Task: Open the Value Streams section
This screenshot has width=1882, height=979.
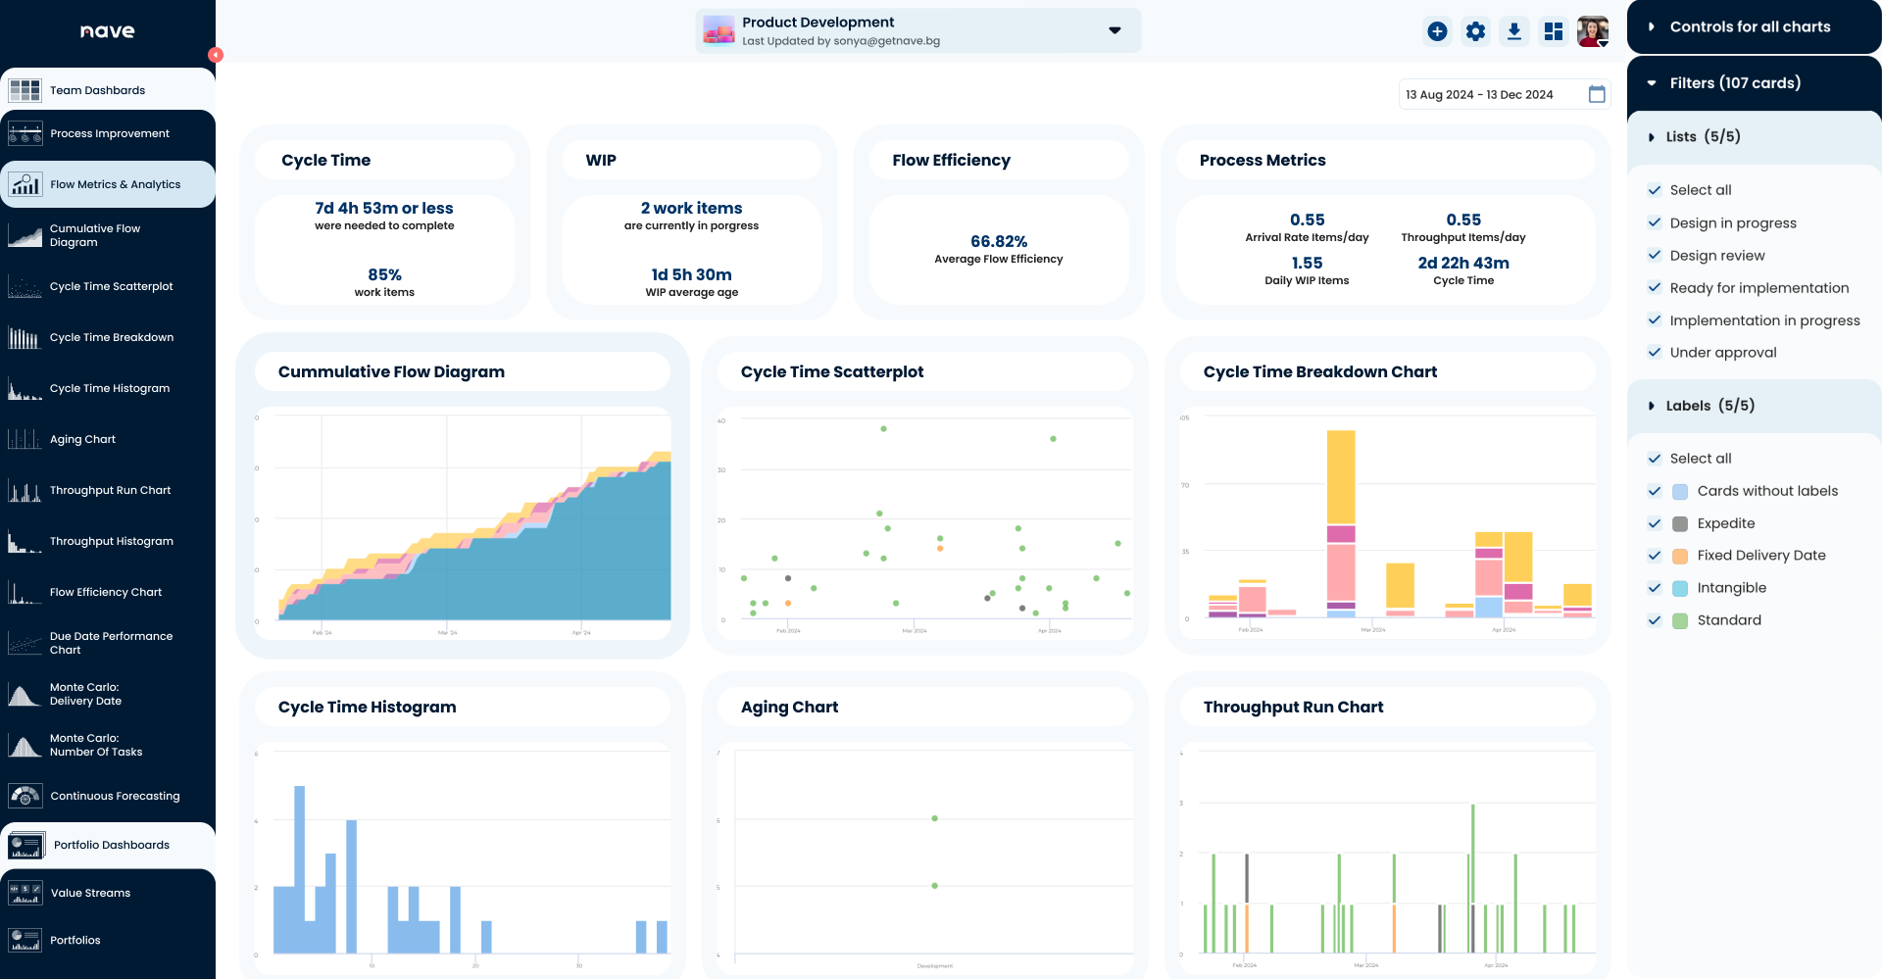Action: coord(90,892)
